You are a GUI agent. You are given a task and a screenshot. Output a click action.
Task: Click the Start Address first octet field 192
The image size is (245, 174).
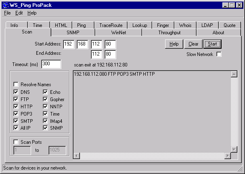click(x=69, y=44)
